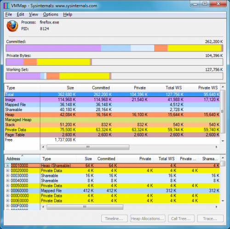The height and width of the screenshot is (229, 230).
Task: Close the VMMap window
Action: click(218, 4)
